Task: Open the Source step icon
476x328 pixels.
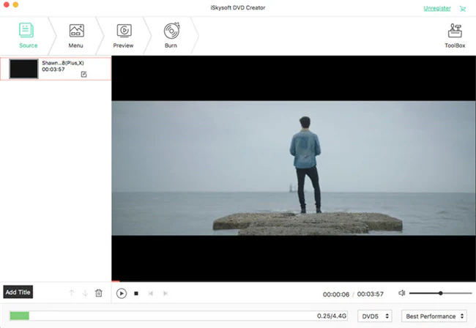Action: pos(26,30)
